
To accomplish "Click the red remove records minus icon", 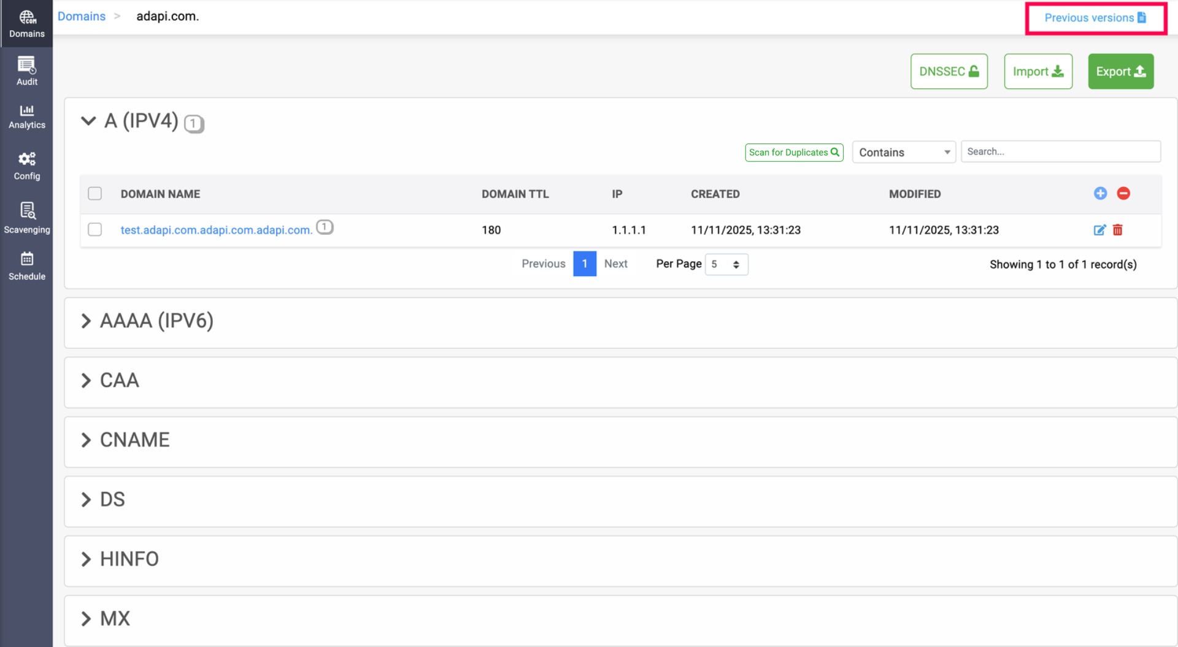I will click(1123, 193).
